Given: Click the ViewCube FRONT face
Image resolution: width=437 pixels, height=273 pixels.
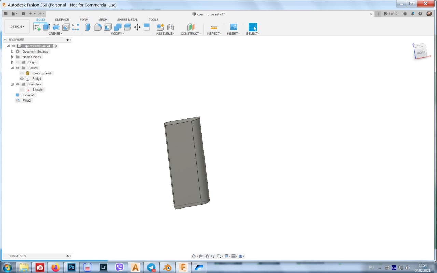Looking at the screenshot, I should point(421,52).
